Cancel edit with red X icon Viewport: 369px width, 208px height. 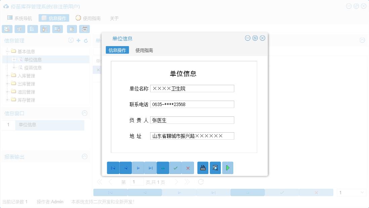(188, 168)
